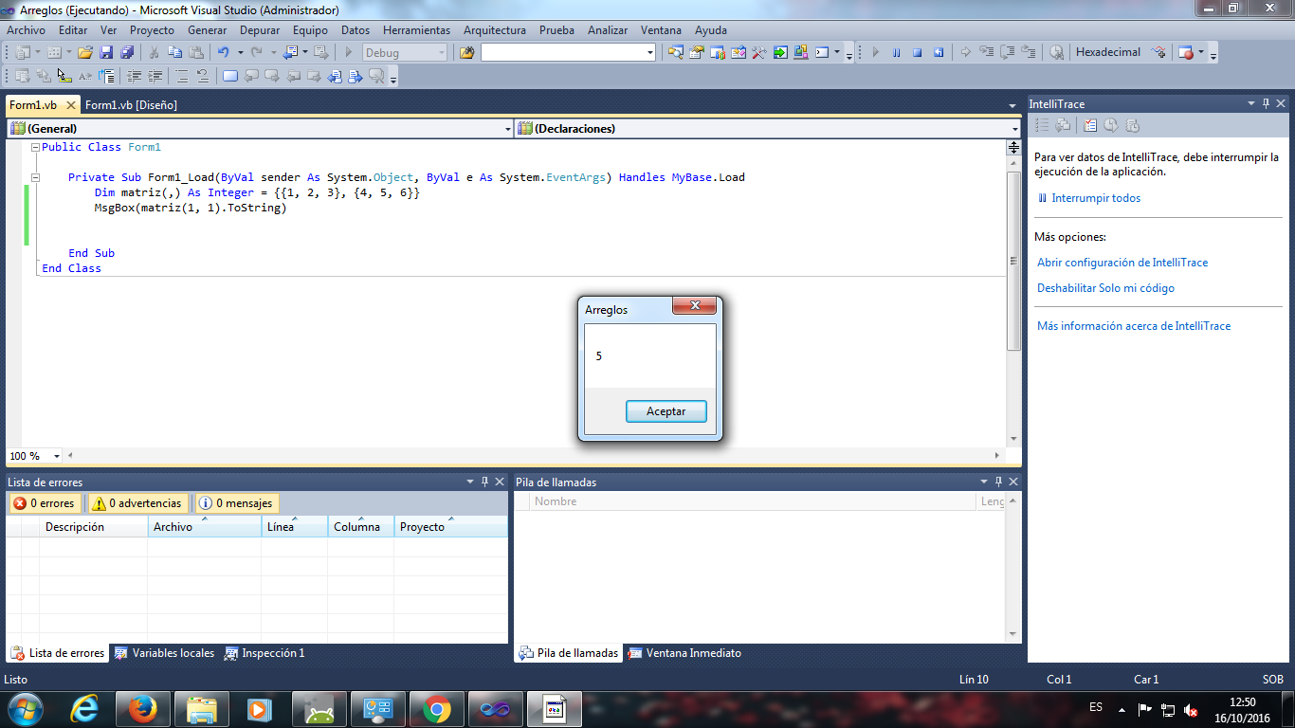Collapse the Form1_Load code region
The height and width of the screenshot is (728, 1295).
pos(34,177)
